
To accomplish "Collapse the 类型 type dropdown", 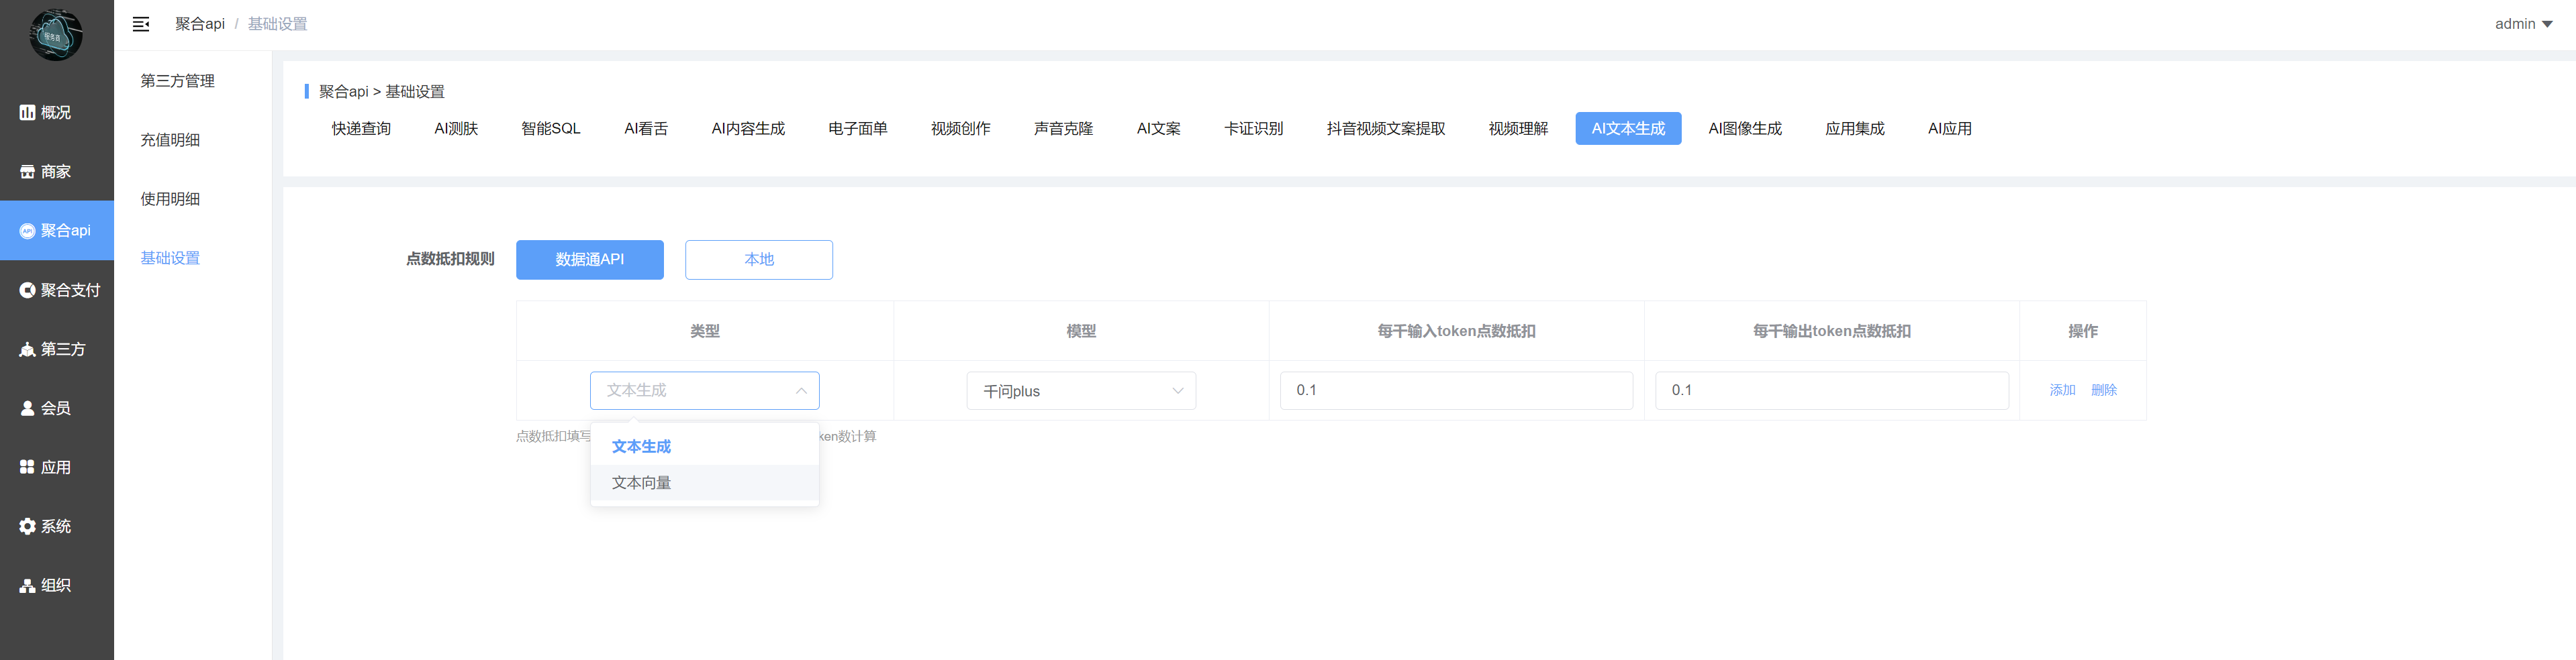I will [x=704, y=390].
